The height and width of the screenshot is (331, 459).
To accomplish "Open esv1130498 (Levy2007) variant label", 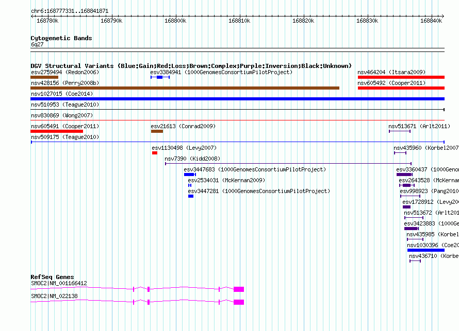I will 184,148.
